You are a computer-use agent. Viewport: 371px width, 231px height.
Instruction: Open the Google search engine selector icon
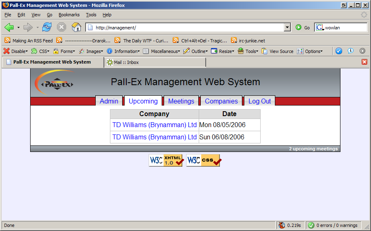point(320,27)
